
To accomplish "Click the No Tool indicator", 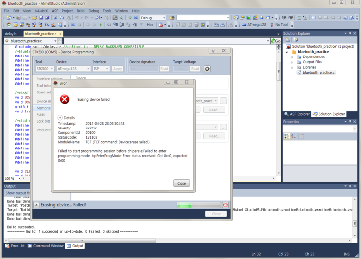I will click(279, 25).
